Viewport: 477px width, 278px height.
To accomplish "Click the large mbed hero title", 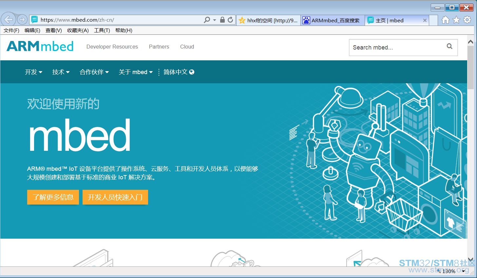I will coord(80,135).
